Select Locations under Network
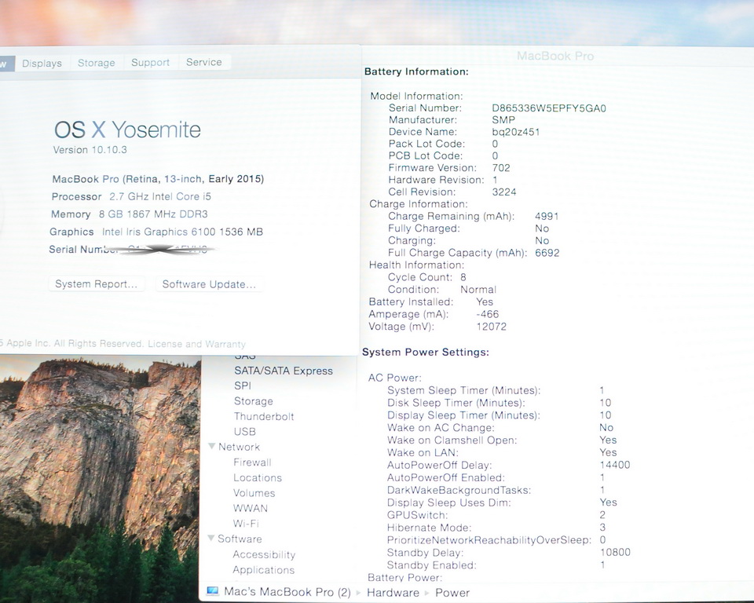This screenshot has width=754, height=603. pyautogui.click(x=258, y=478)
